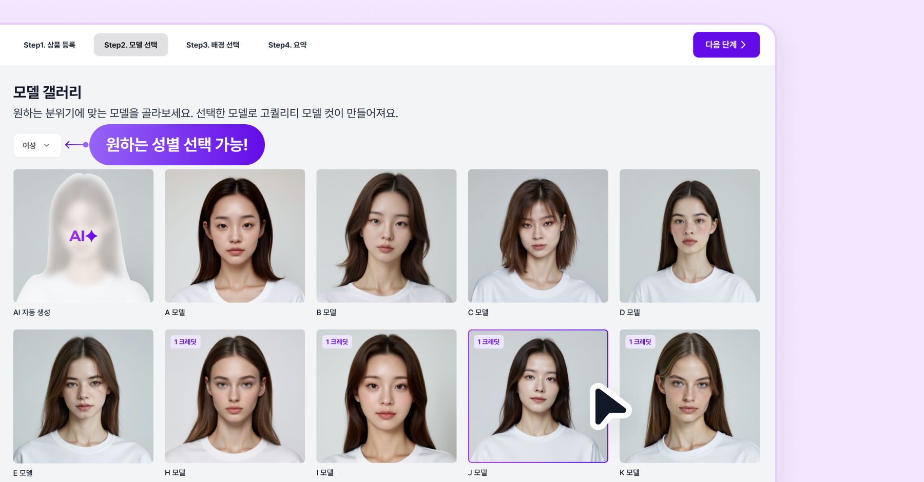Choose the A 모델 photo
Screen dimensions: 924x482
(x=235, y=236)
